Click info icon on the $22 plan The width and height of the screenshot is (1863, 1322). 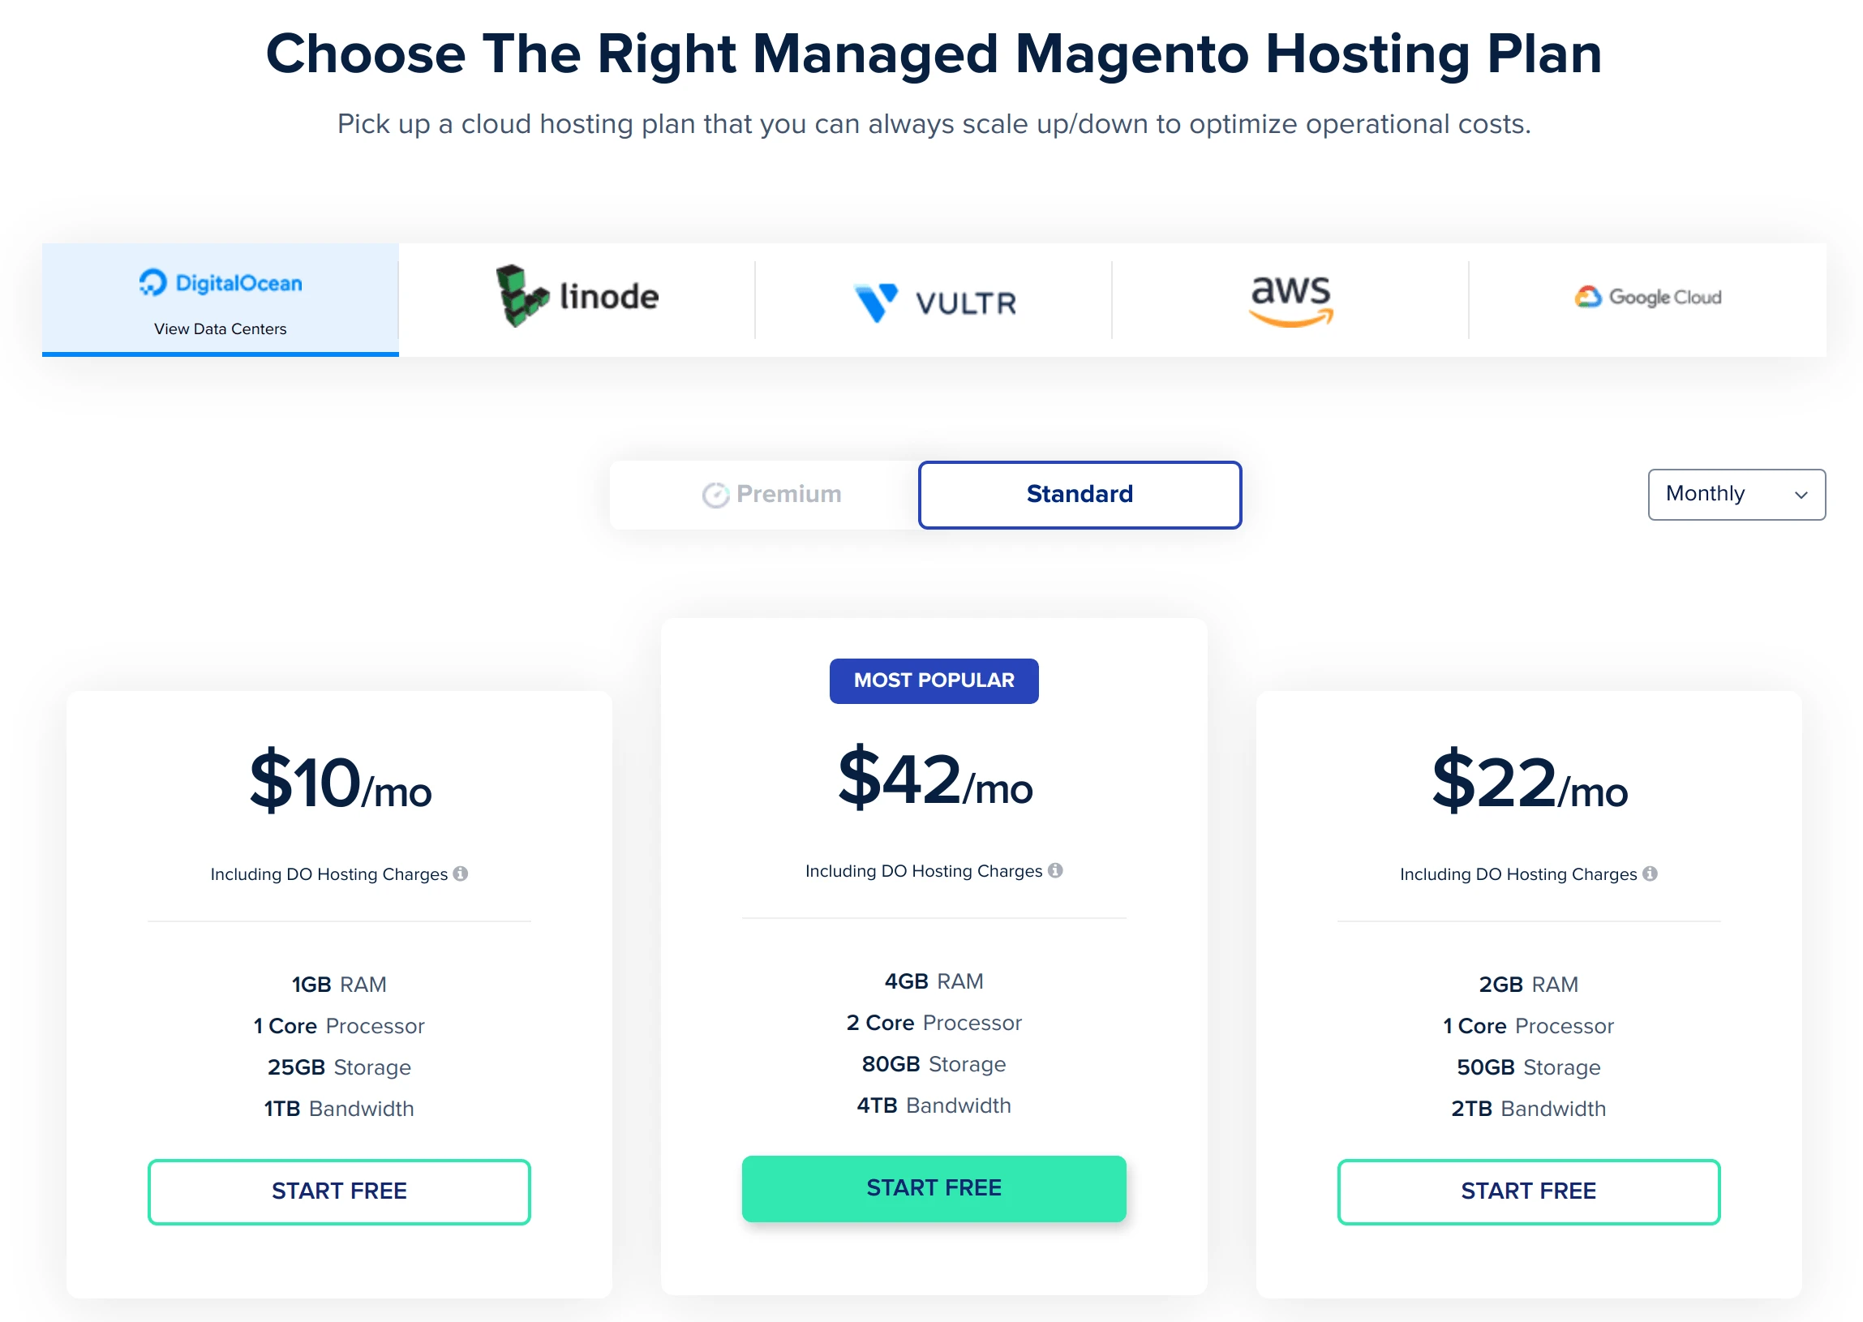1649,873
